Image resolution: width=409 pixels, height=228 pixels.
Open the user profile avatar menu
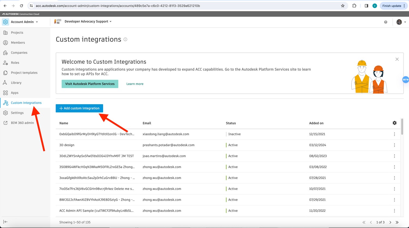click(x=401, y=22)
